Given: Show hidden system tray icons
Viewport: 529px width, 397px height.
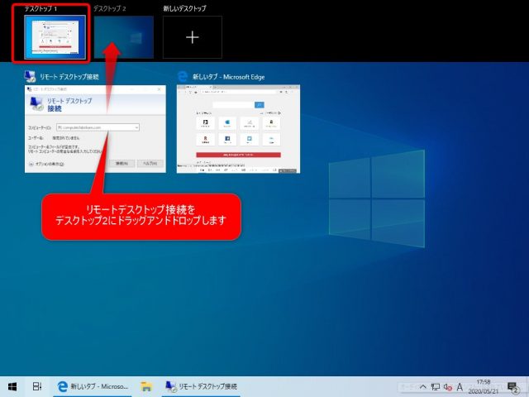Looking at the screenshot, I should 422,387.
